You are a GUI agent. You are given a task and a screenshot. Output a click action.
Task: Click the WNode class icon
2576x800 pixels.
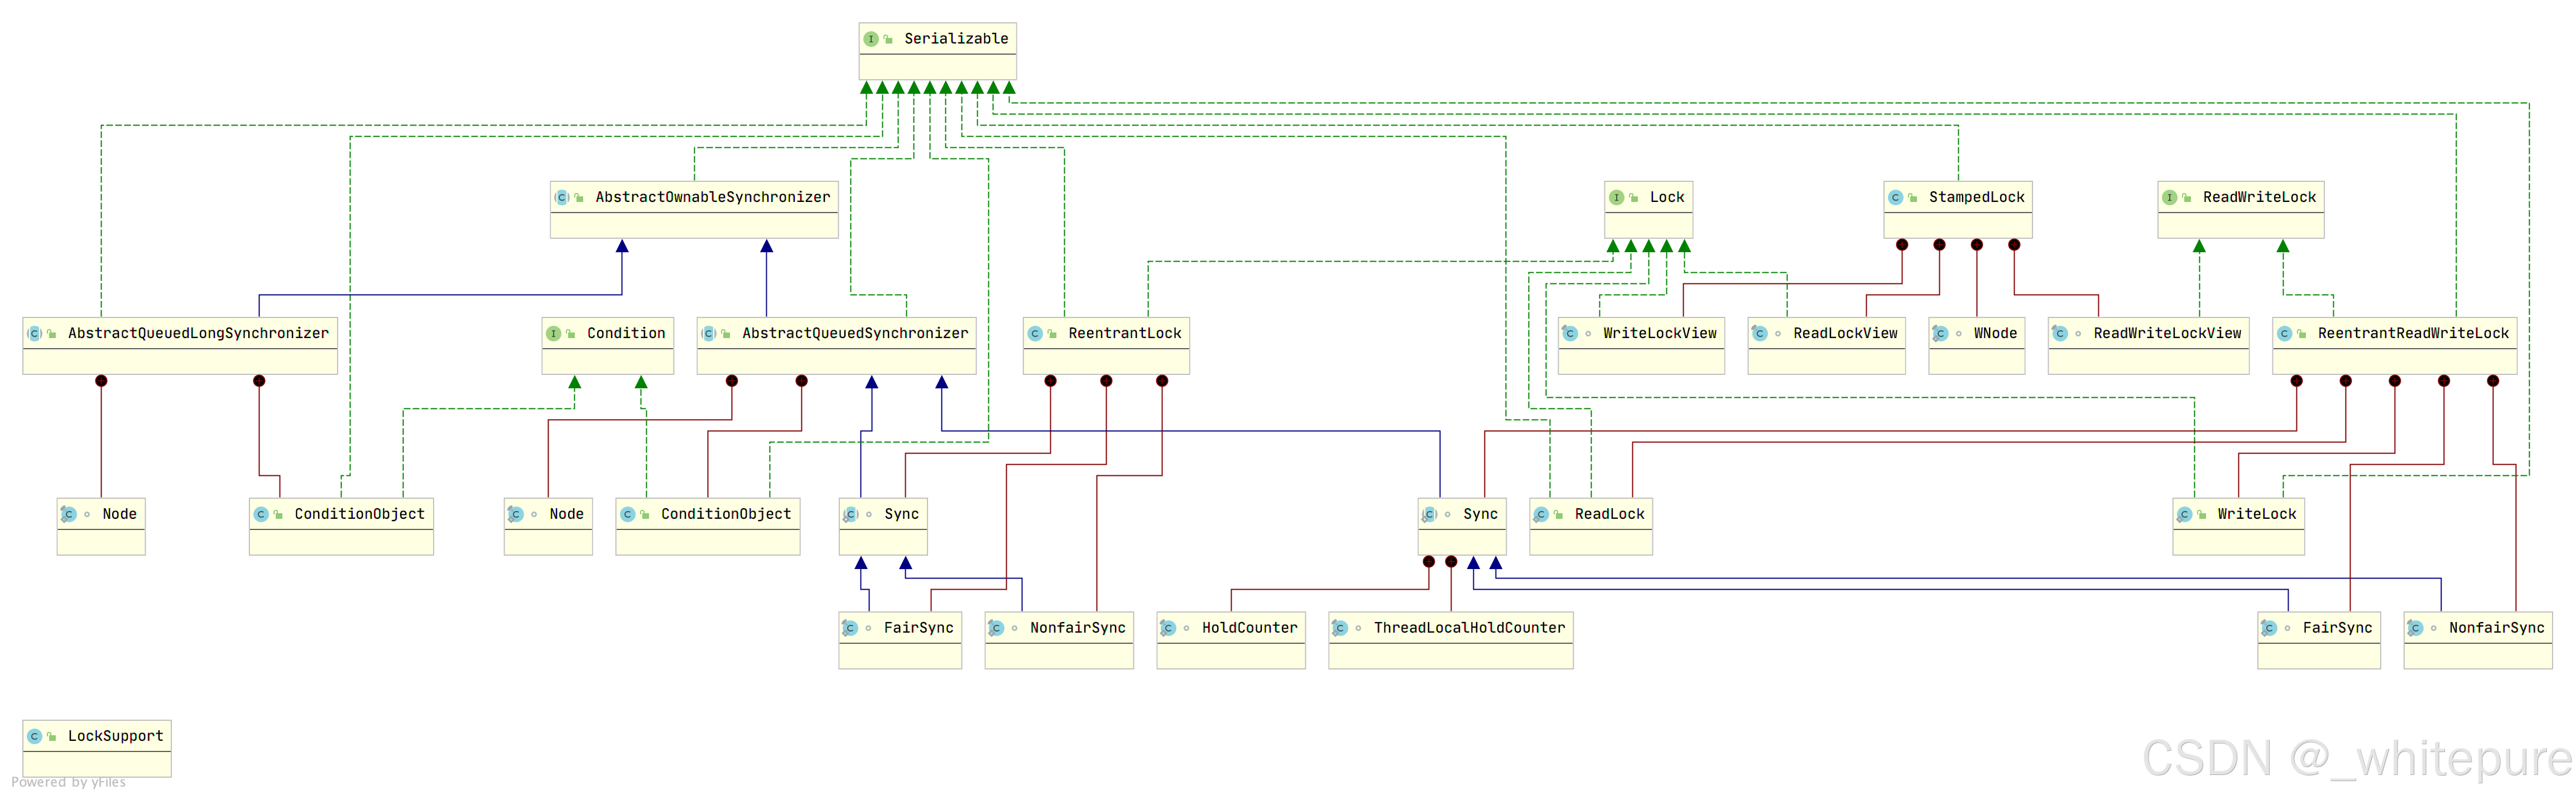tap(1940, 334)
